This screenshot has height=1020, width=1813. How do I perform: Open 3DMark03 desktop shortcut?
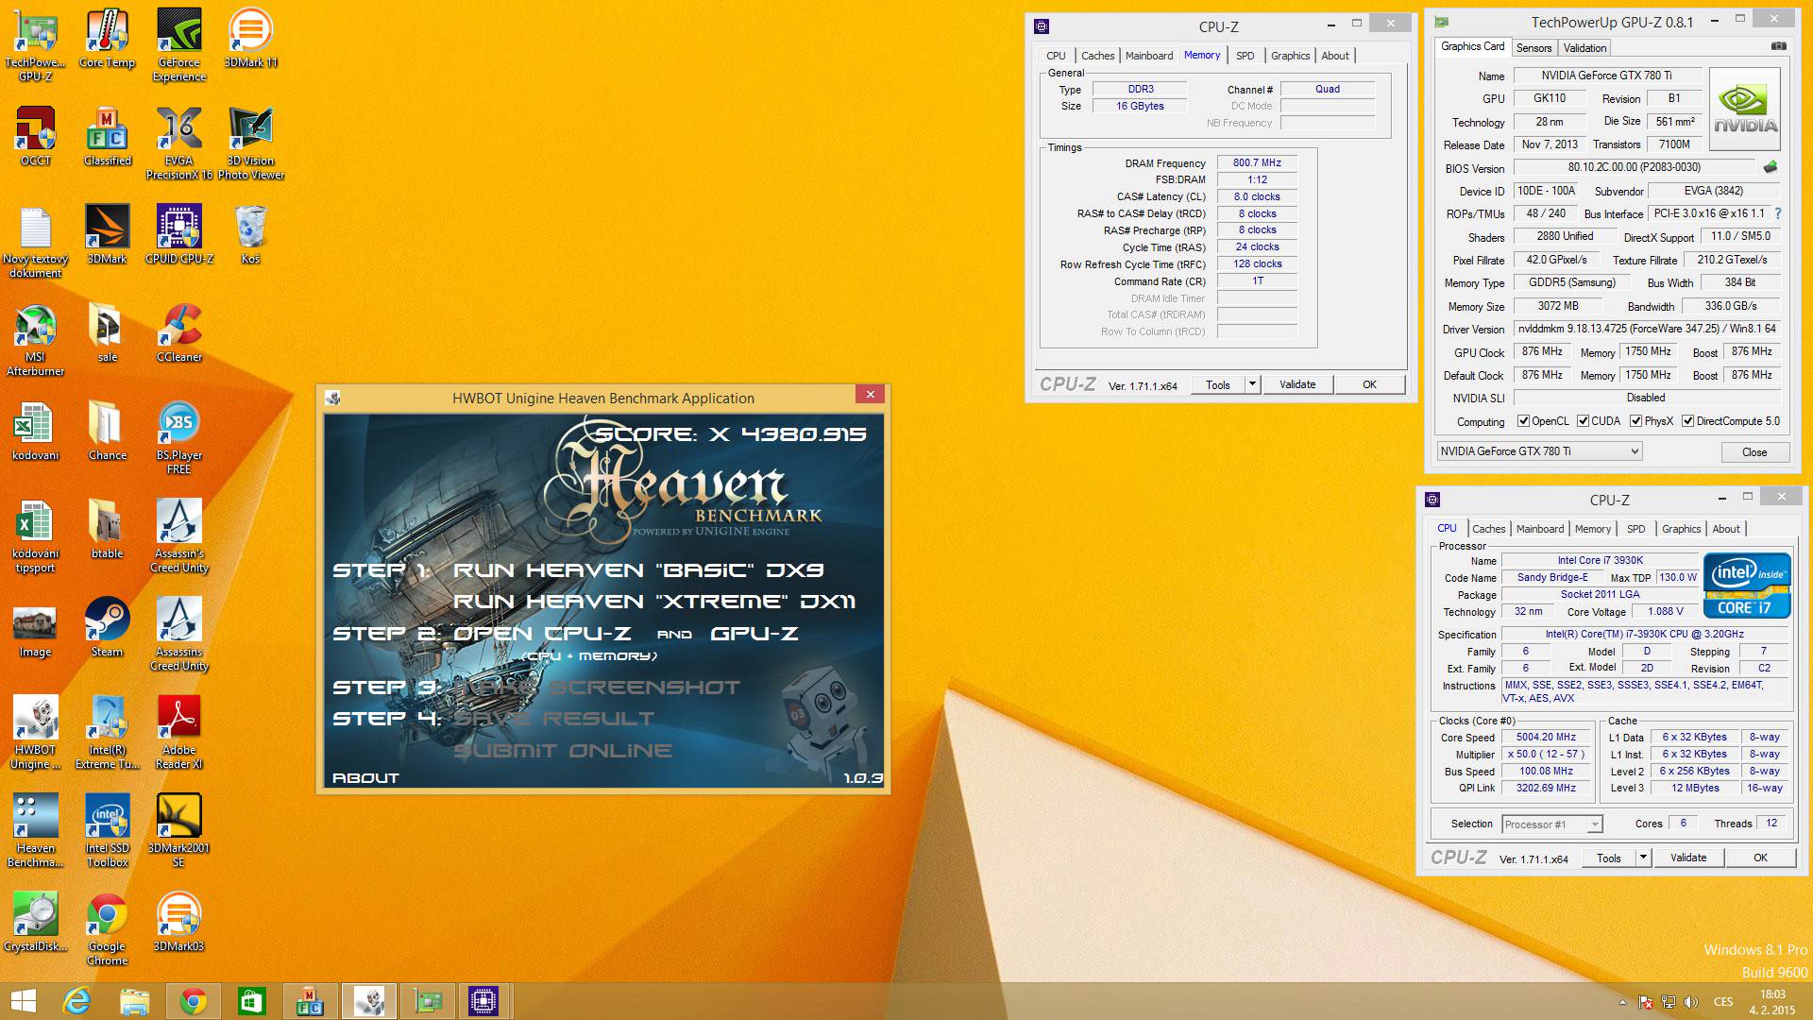click(179, 922)
